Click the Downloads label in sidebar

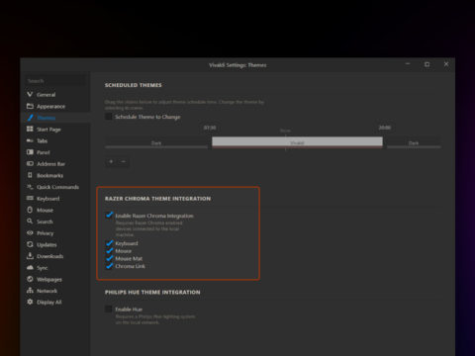pyautogui.click(x=50, y=256)
